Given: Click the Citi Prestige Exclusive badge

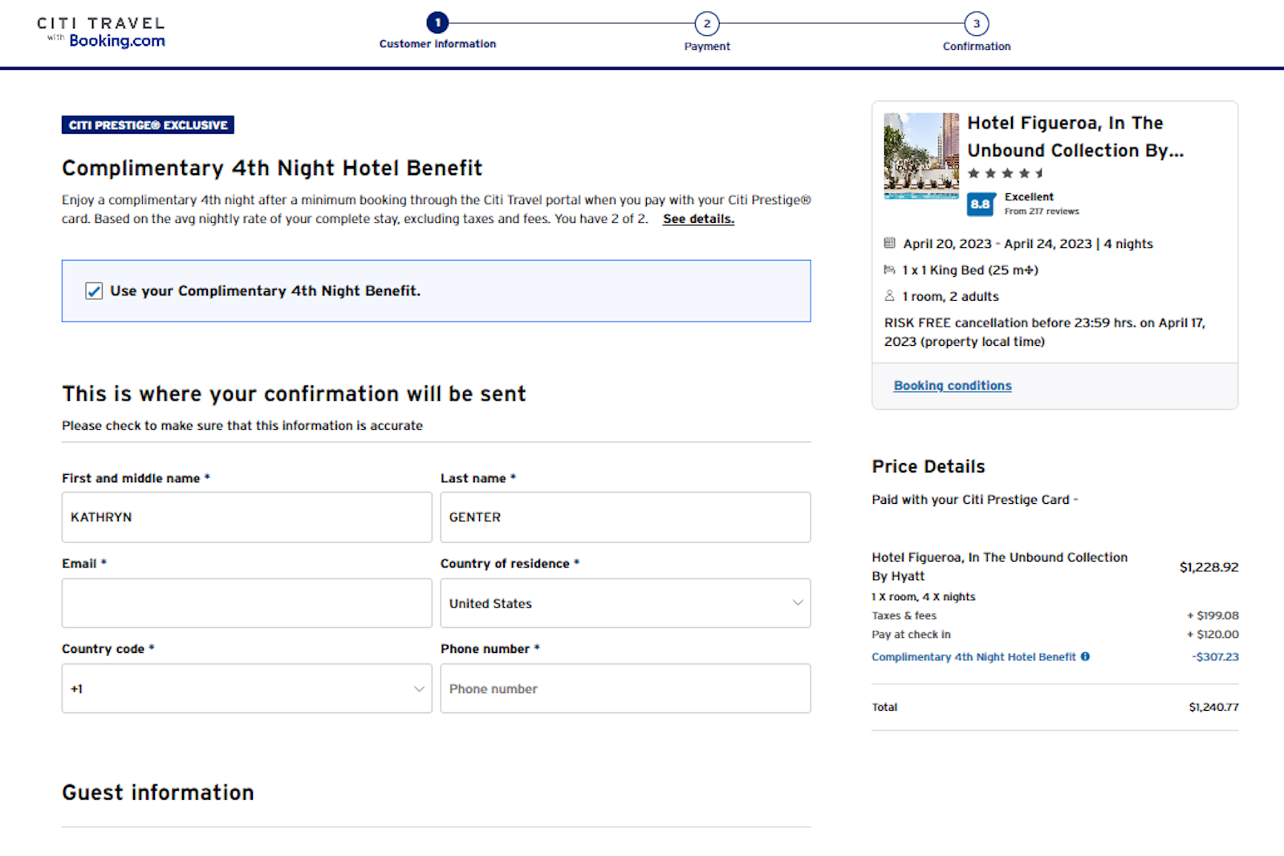Looking at the screenshot, I should click(x=148, y=125).
